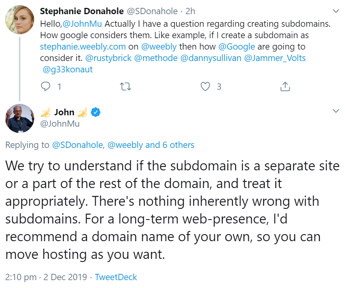The width and height of the screenshot is (345, 288).
Task: Open the dropdown arrow on John's reply
Action: point(335,111)
